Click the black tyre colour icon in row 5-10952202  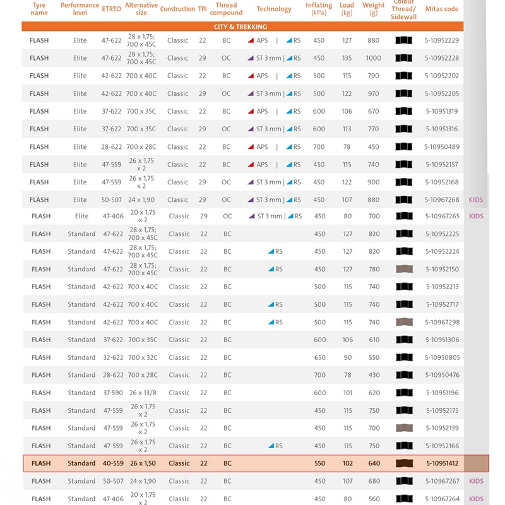tap(403, 76)
